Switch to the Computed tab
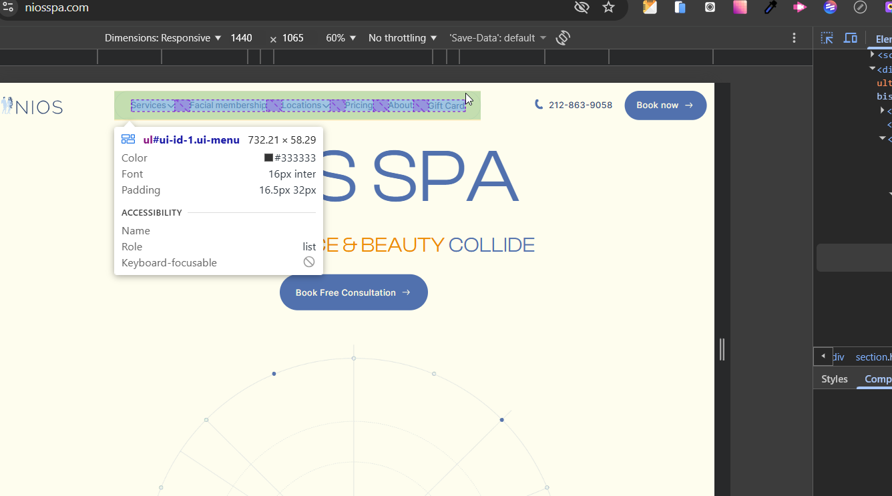The image size is (892, 496). pos(877,379)
